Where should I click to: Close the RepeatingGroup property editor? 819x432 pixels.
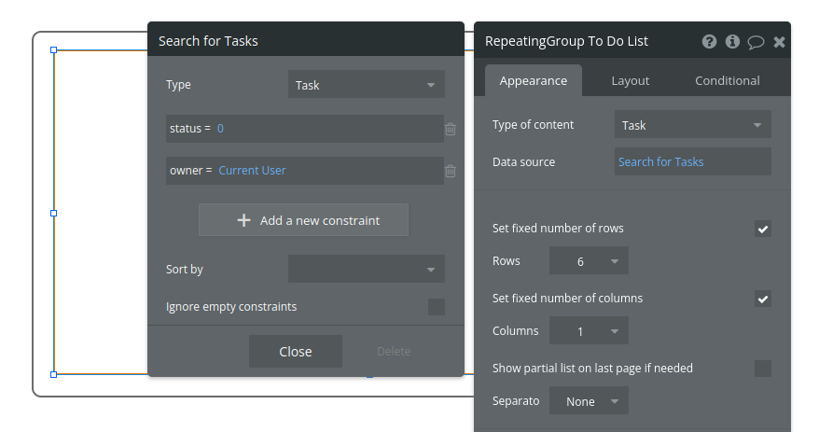pyautogui.click(x=780, y=42)
